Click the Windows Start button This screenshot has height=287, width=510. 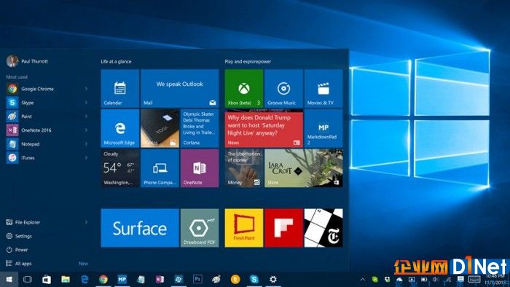pos(9,279)
